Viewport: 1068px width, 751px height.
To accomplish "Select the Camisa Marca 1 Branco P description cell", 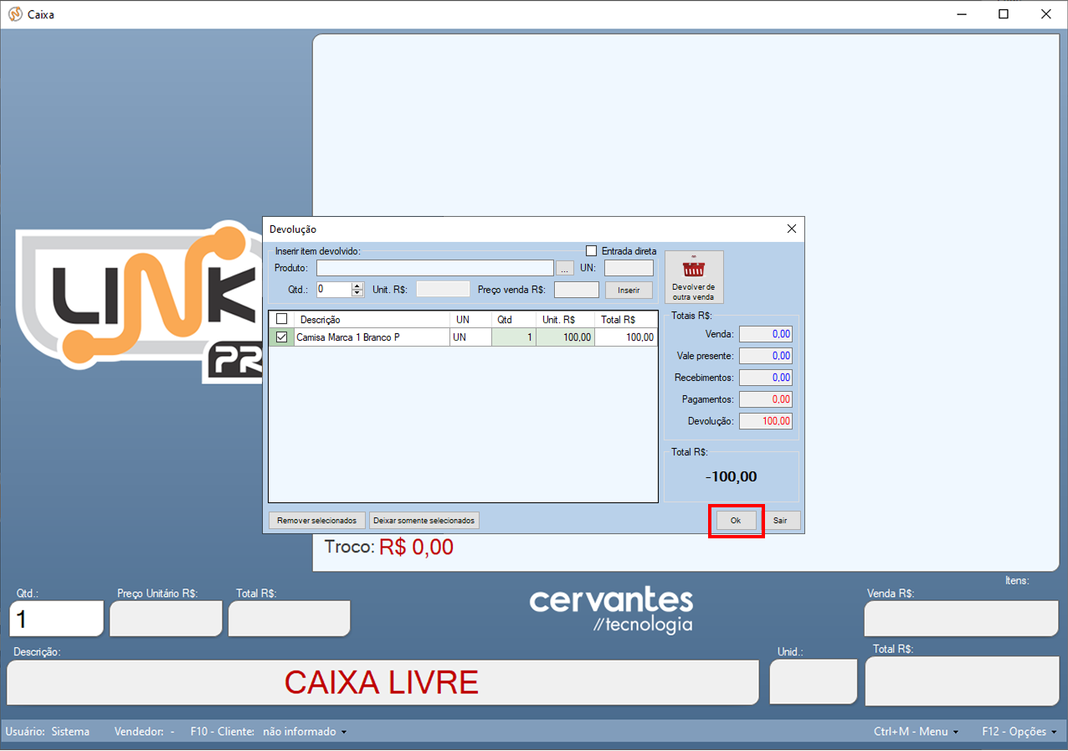I will coord(372,337).
